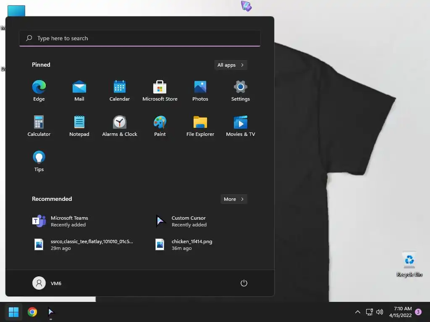This screenshot has height=322, width=430.
Task: Click the power button icon
Action: [244, 283]
